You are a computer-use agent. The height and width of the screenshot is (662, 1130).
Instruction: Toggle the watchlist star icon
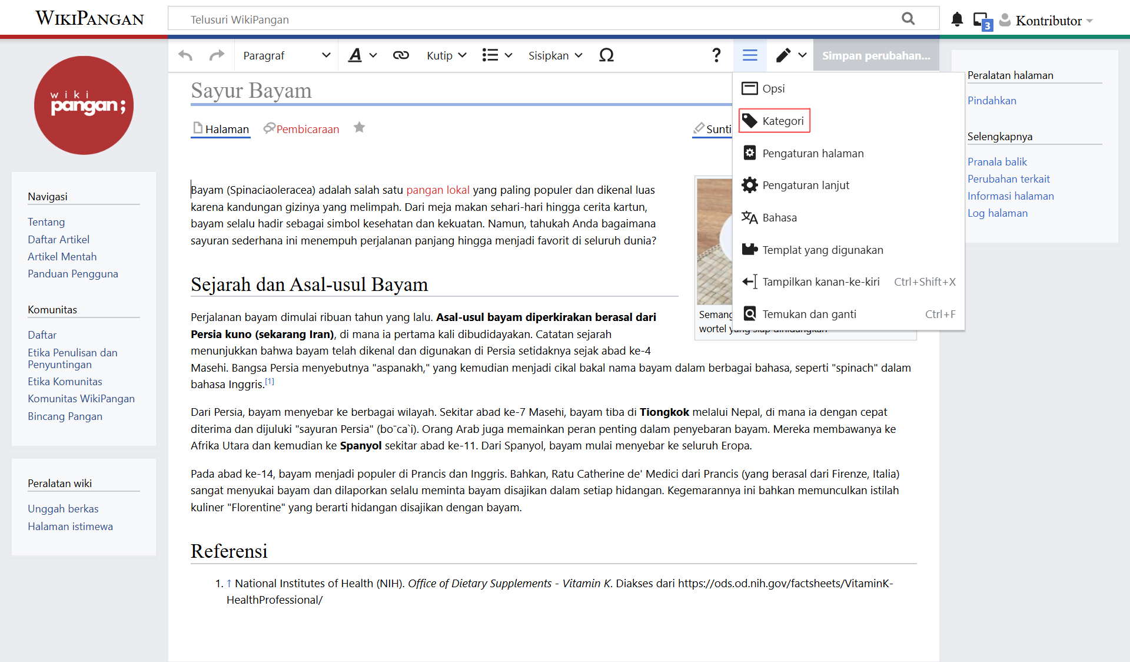tap(359, 128)
